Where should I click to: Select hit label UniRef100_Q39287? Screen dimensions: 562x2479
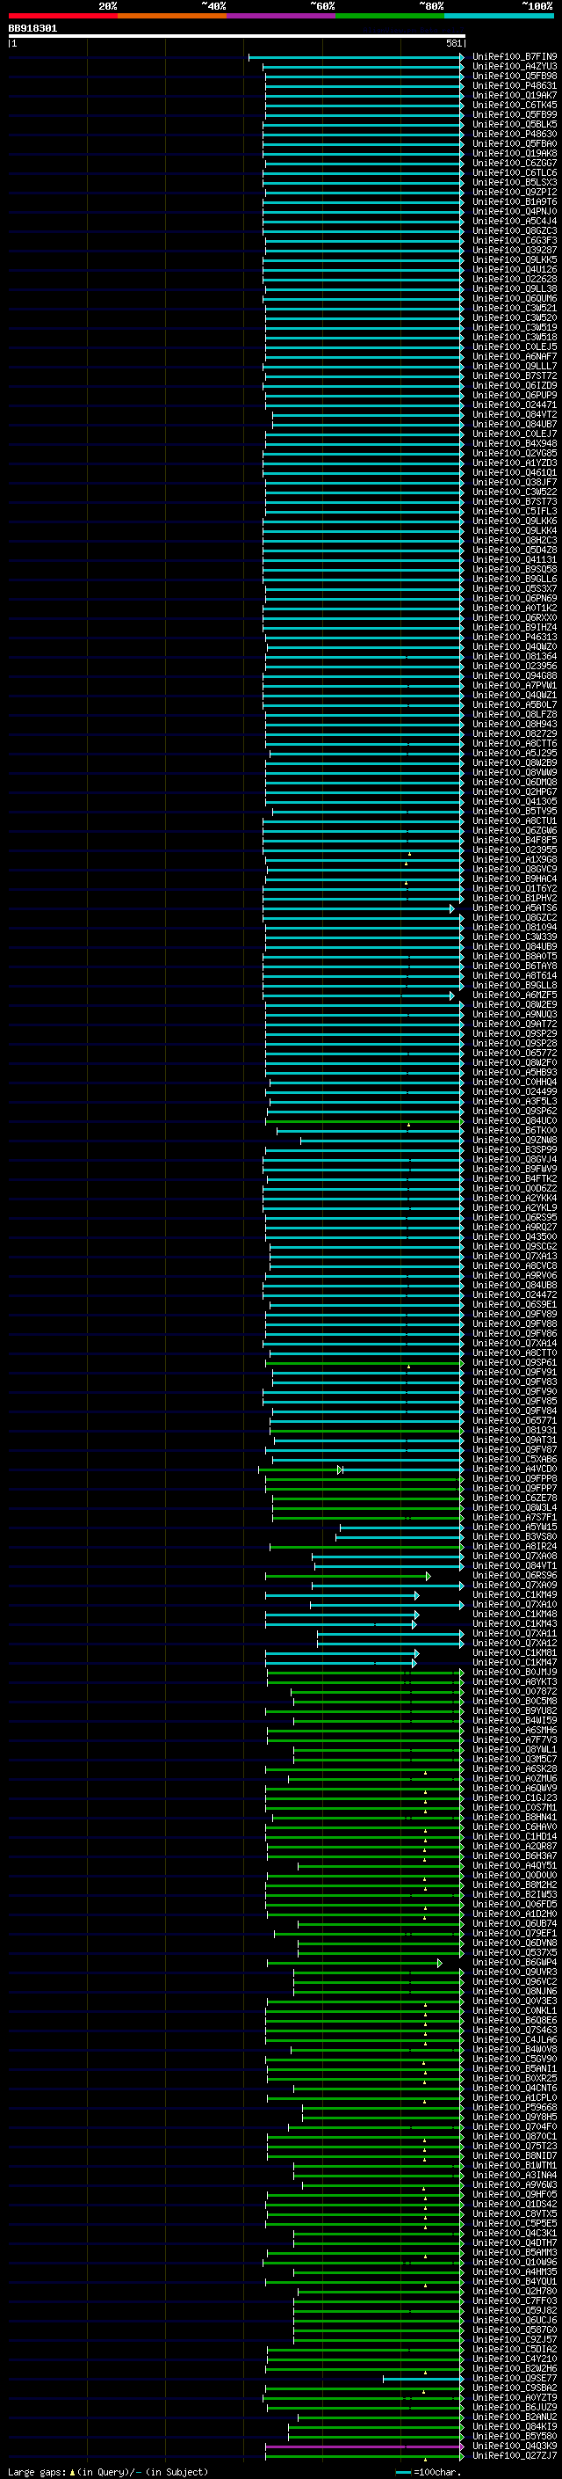(515, 251)
